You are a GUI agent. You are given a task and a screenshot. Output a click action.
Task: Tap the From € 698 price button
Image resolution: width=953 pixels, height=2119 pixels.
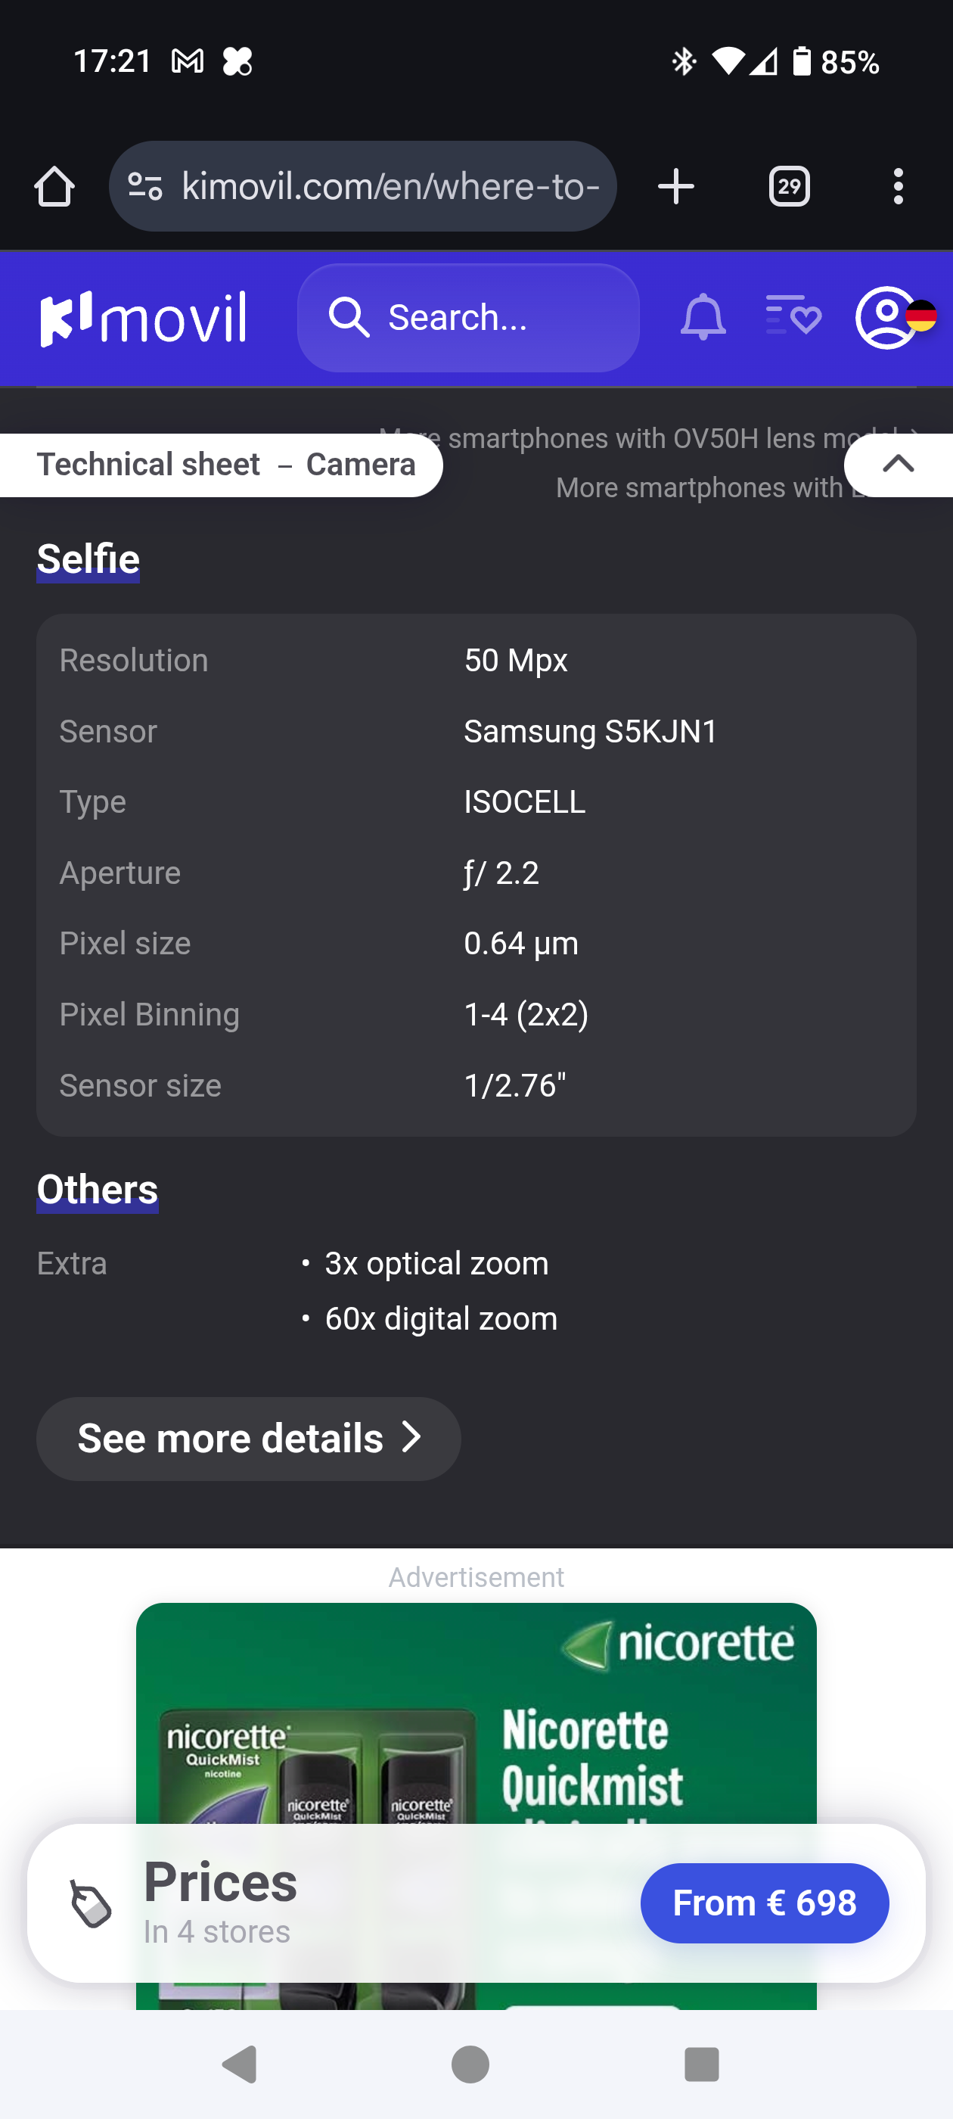click(x=764, y=1903)
